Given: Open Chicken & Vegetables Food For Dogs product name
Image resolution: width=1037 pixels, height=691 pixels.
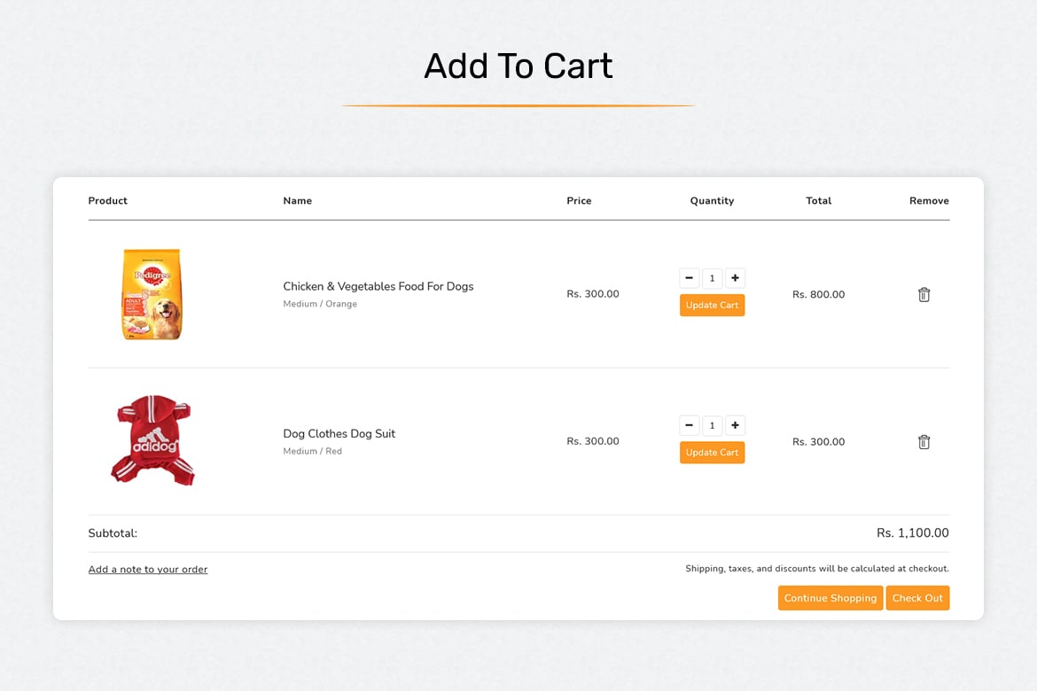Looking at the screenshot, I should (378, 286).
